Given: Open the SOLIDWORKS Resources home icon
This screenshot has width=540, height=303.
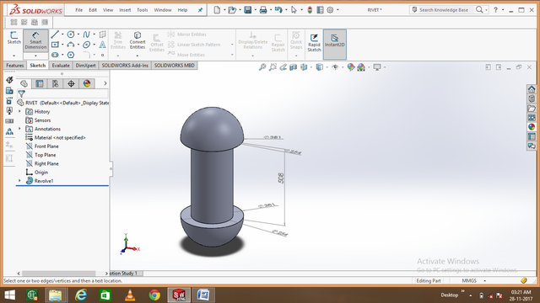Looking at the screenshot, I should coord(532,89).
